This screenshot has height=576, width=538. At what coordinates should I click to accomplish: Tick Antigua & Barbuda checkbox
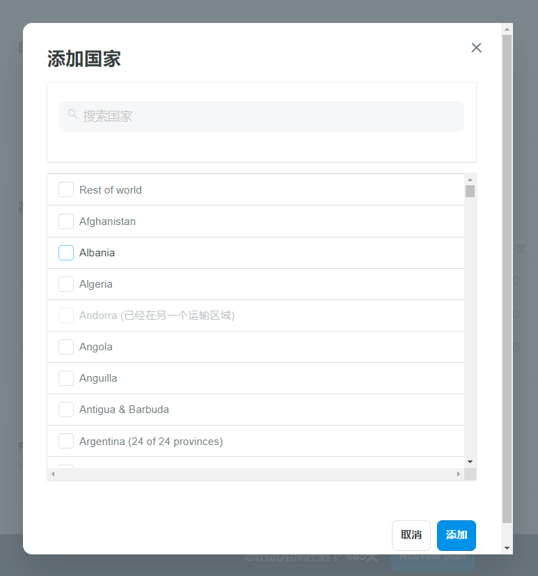coord(66,410)
